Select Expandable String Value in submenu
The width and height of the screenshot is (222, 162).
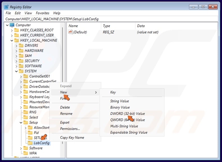pos(132,133)
